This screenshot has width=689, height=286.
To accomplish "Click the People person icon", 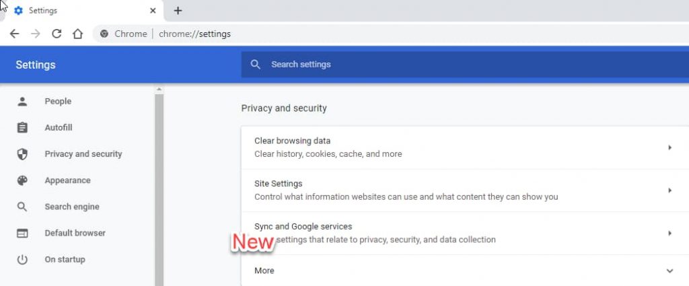I will click(x=22, y=102).
